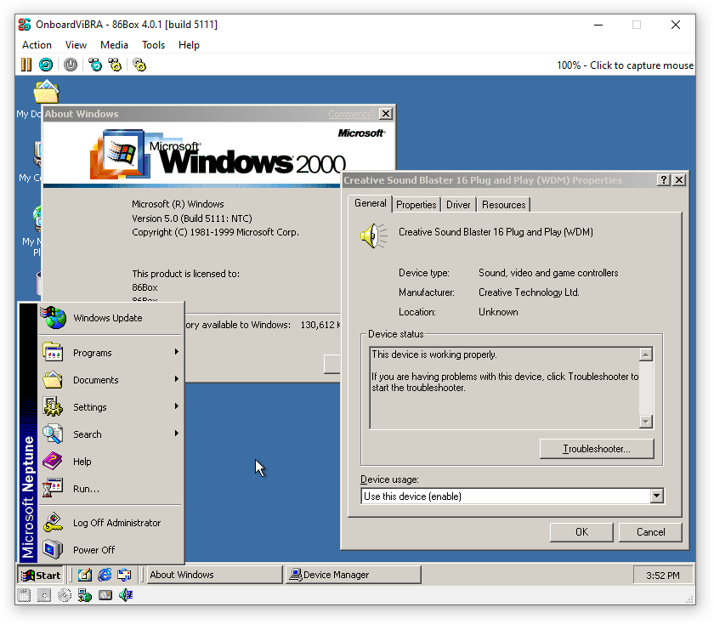Switch to the Properties tab
714x624 pixels.
[x=416, y=205]
